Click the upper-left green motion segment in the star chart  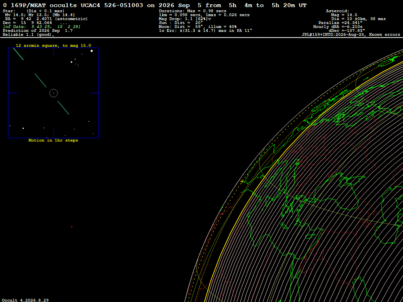[18, 54]
